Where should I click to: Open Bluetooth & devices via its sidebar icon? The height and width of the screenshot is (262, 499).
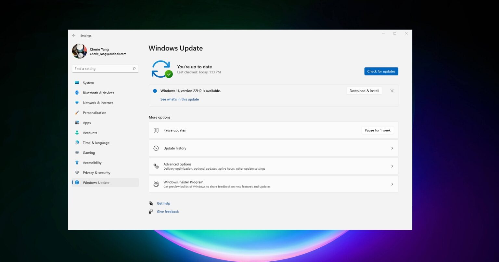[77, 93]
